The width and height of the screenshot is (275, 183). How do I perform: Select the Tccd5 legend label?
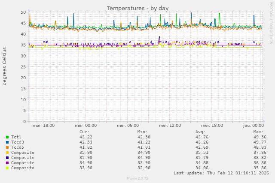pos(18,147)
